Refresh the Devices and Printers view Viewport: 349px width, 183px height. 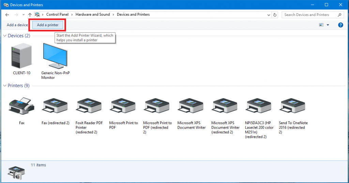(x=275, y=15)
